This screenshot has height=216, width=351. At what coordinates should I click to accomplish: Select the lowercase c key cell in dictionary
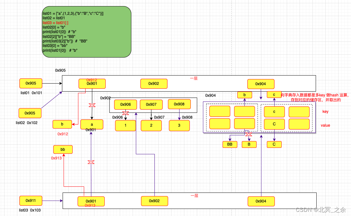pos(275,112)
